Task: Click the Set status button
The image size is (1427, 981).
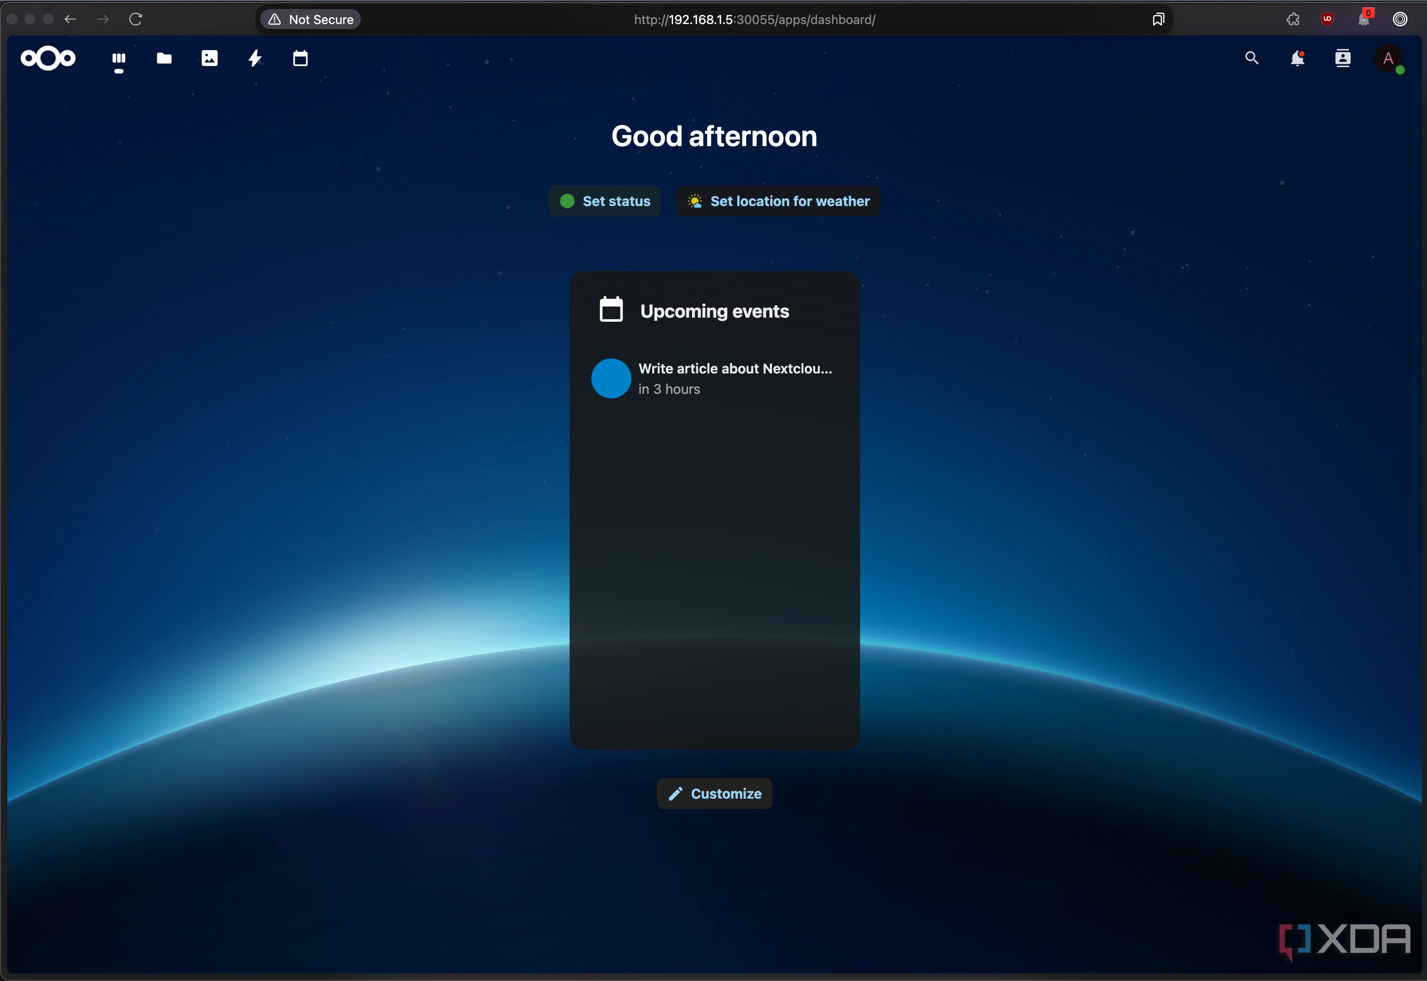Action: coord(605,201)
